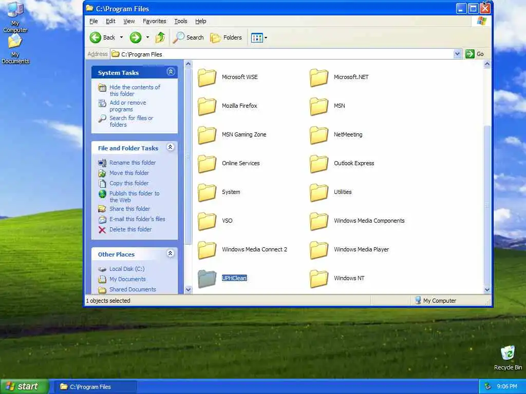Click Rename this folder link
Image resolution: width=526 pixels, height=394 pixels.
(133, 163)
